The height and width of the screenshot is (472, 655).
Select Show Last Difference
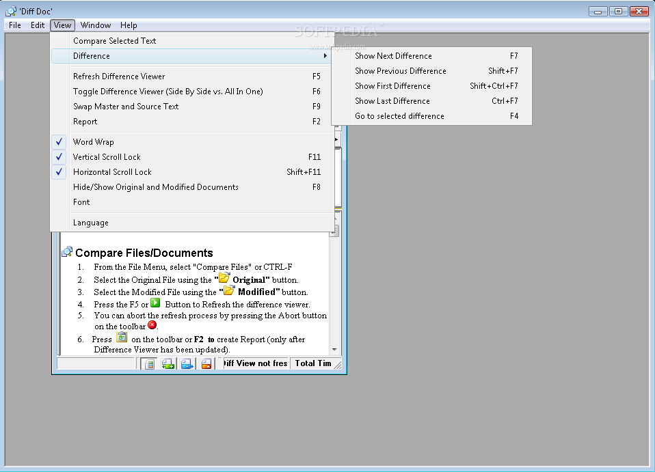point(432,101)
